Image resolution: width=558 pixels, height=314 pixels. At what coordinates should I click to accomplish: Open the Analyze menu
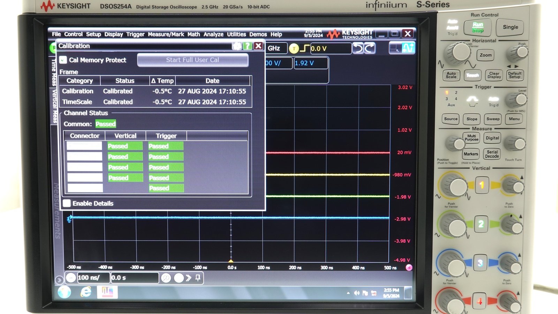click(x=213, y=34)
